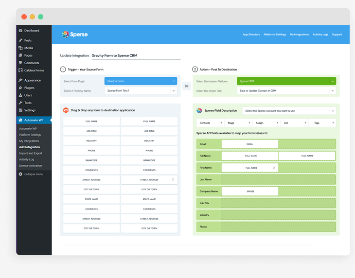Click right column BANKCODE tile
The width and height of the screenshot is (355, 278).
point(149,160)
